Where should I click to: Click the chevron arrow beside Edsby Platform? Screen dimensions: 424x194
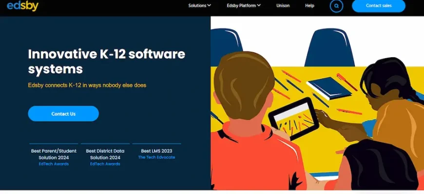click(259, 5)
